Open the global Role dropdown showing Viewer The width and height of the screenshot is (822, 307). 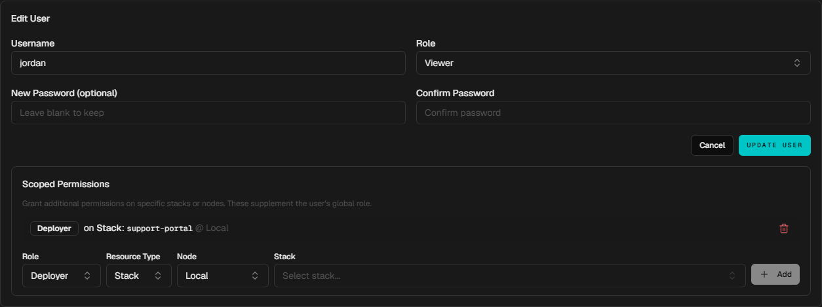point(614,63)
